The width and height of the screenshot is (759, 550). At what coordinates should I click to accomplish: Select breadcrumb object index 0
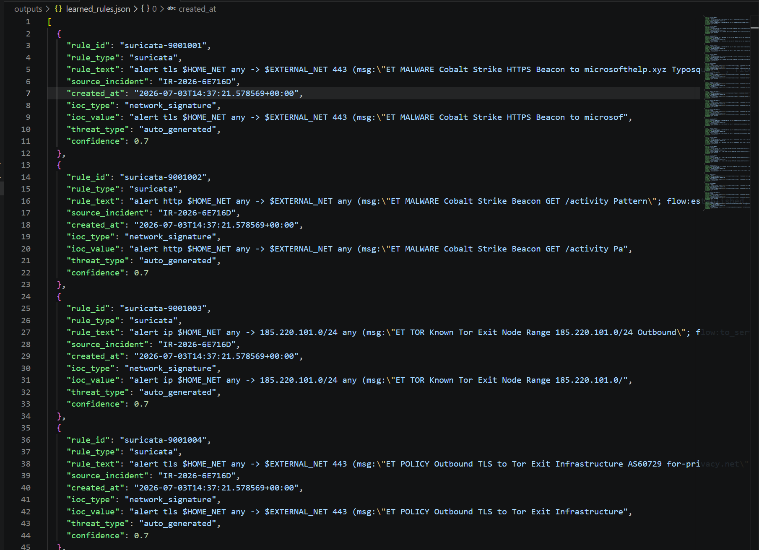click(x=154, y=9)
